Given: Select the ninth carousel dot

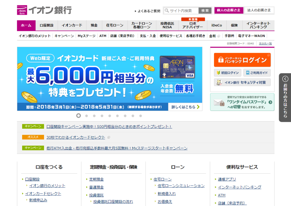Looking at the screenshot, I should [140, 116].
